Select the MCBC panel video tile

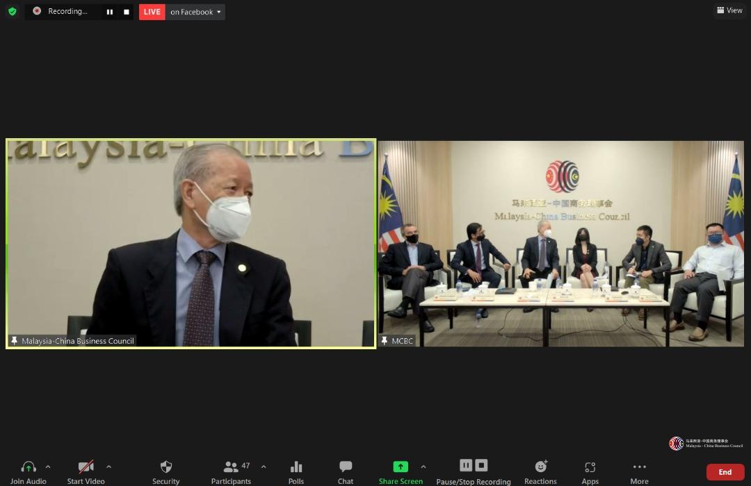[x=560, y=243]
